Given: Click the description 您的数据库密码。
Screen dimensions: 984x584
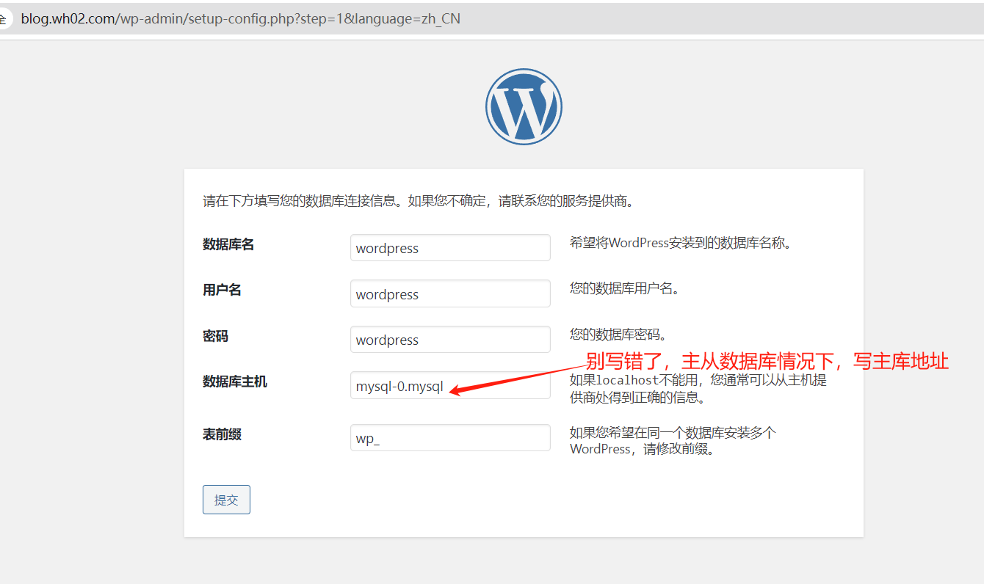Looking at the screenshot, I should [x=619, y=335].
